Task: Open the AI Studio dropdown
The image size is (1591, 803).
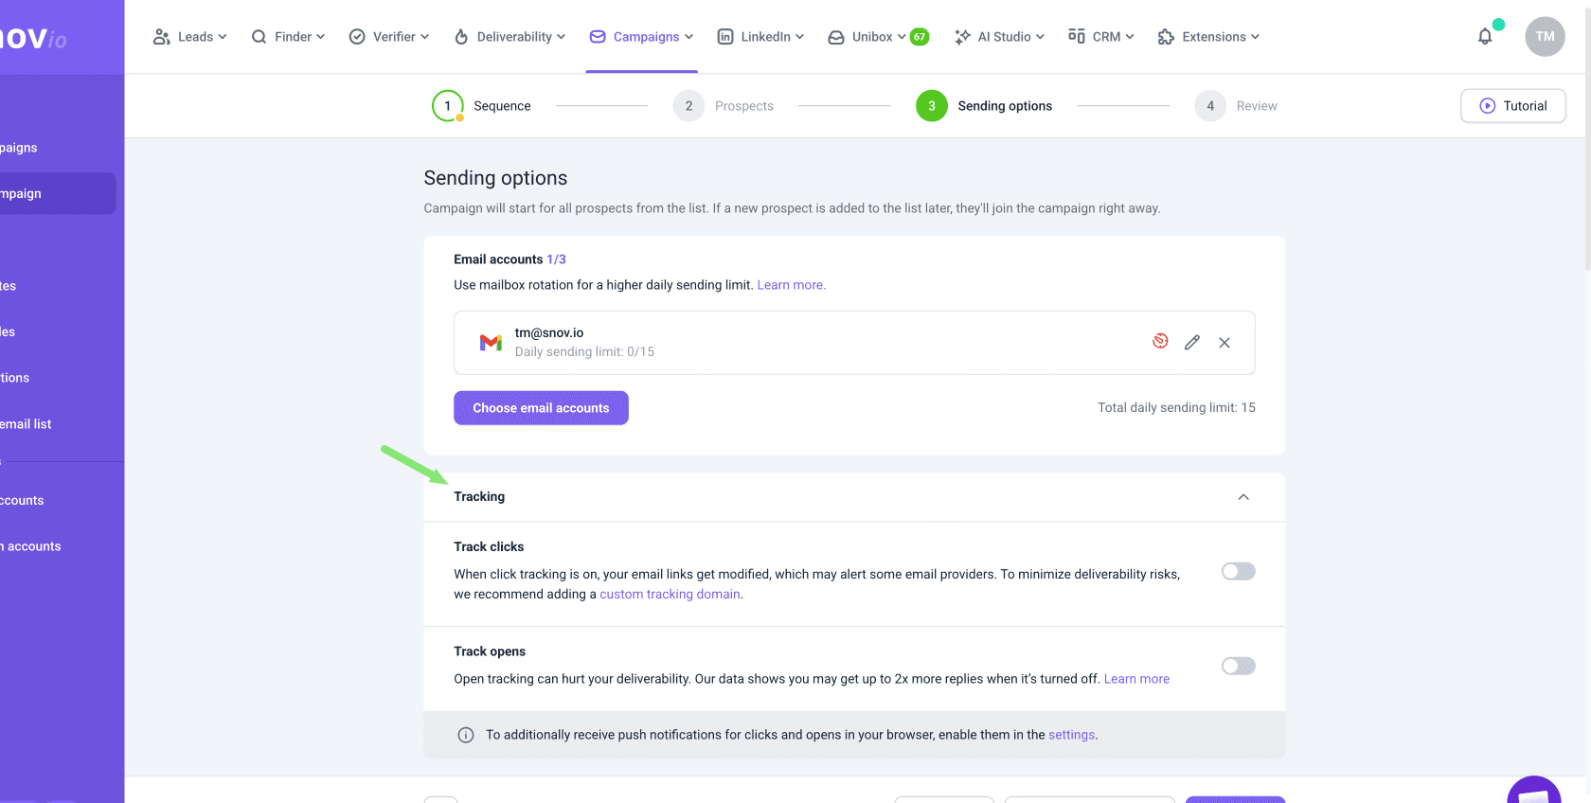Action: click(1000, 37)
